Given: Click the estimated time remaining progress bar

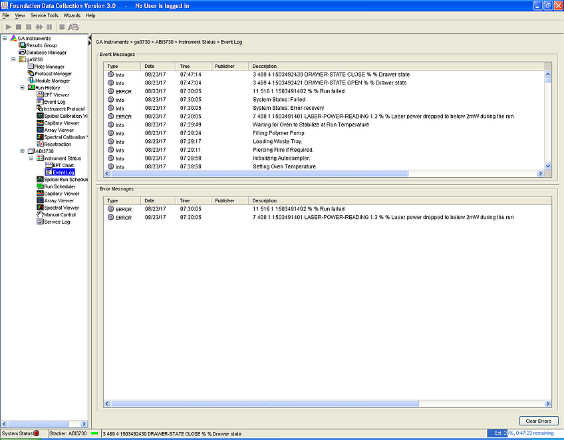Looking at the screenshot, I should point(525,433).
